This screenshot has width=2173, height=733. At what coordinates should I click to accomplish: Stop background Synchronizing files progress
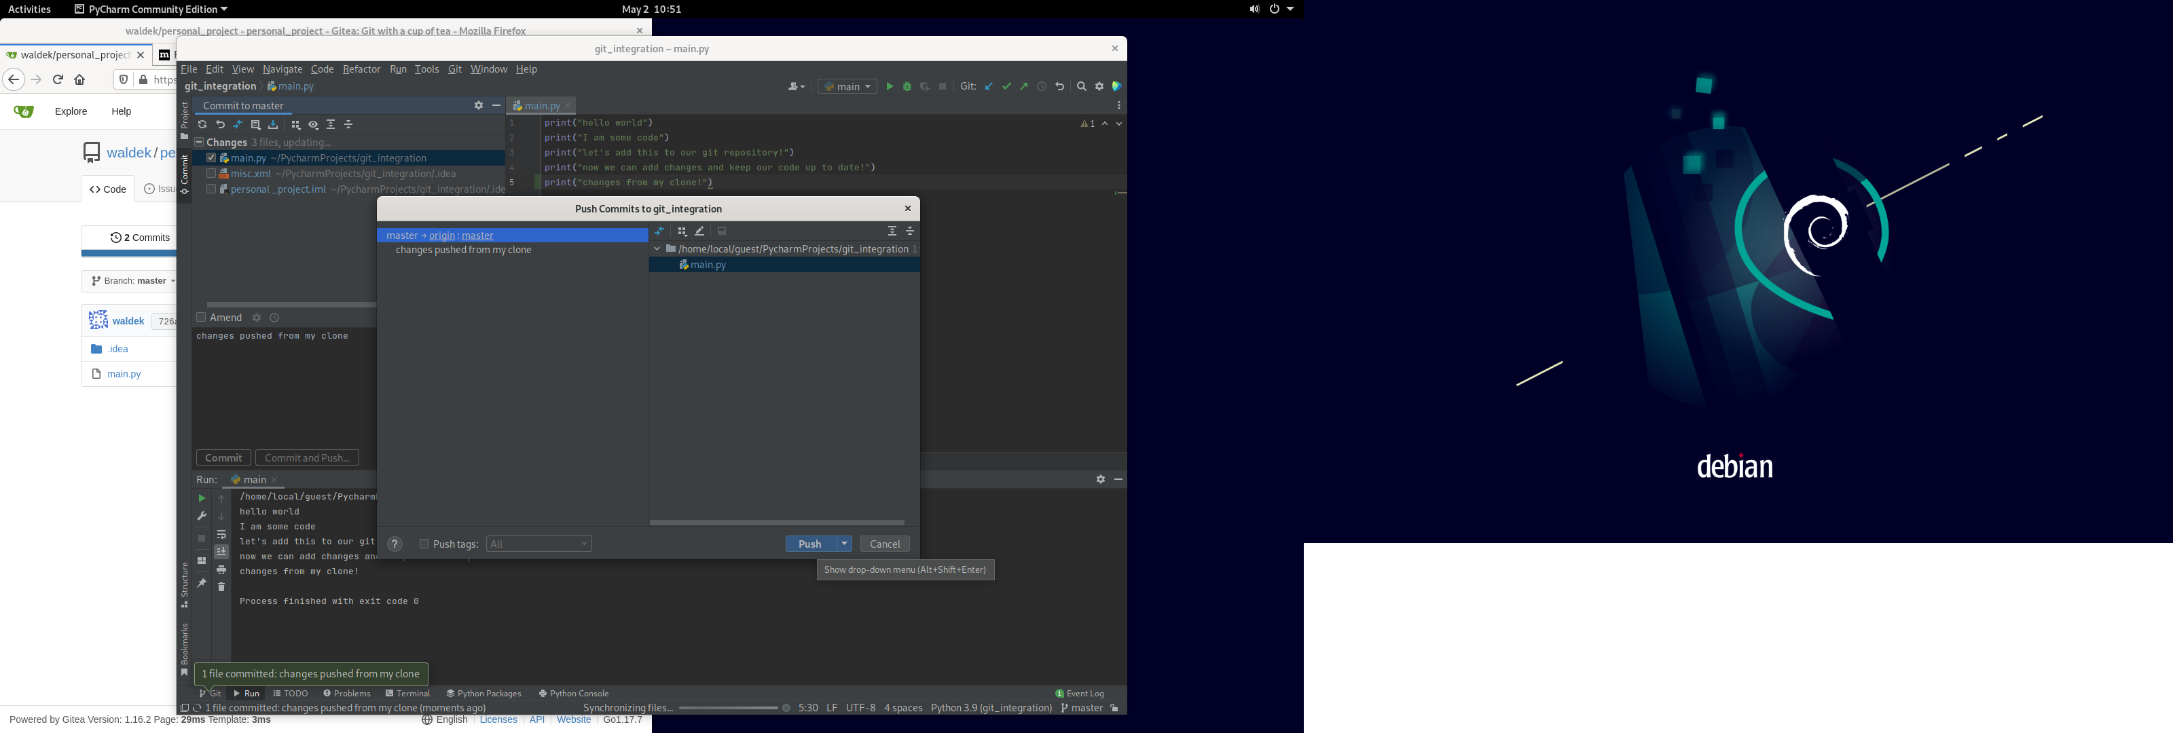click(787, 709)
